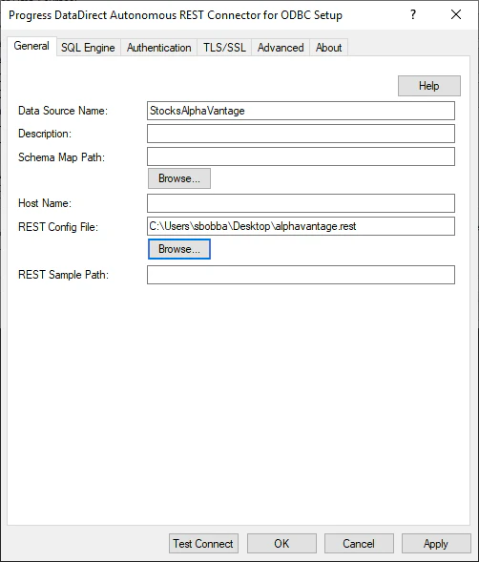Image resolution: width=479 pixels, height=562 pixels.
Task: Focus the REST Sample Path field
Action: [x=301, y=275]
